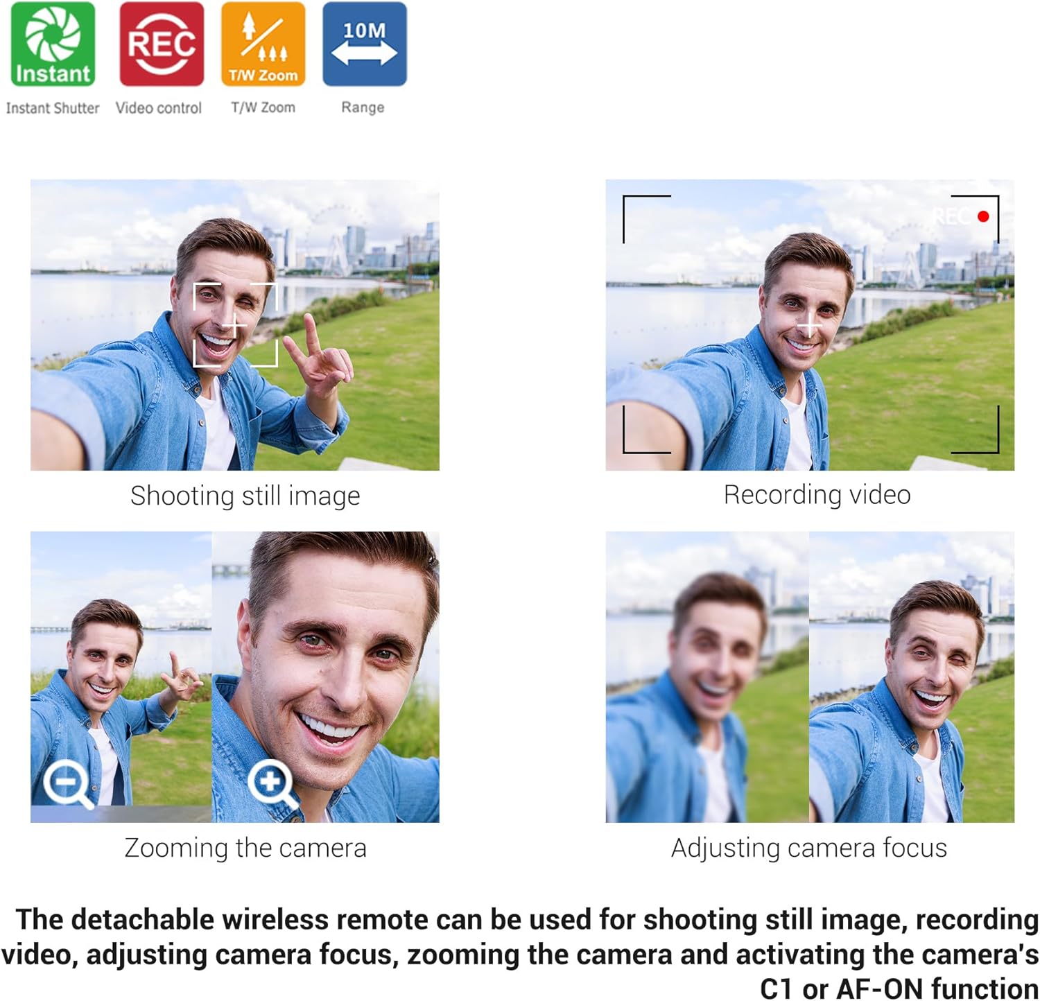
Task: Click the bold detachable wireless remote description
Action: pyautogui.click(x=520, y=954)
